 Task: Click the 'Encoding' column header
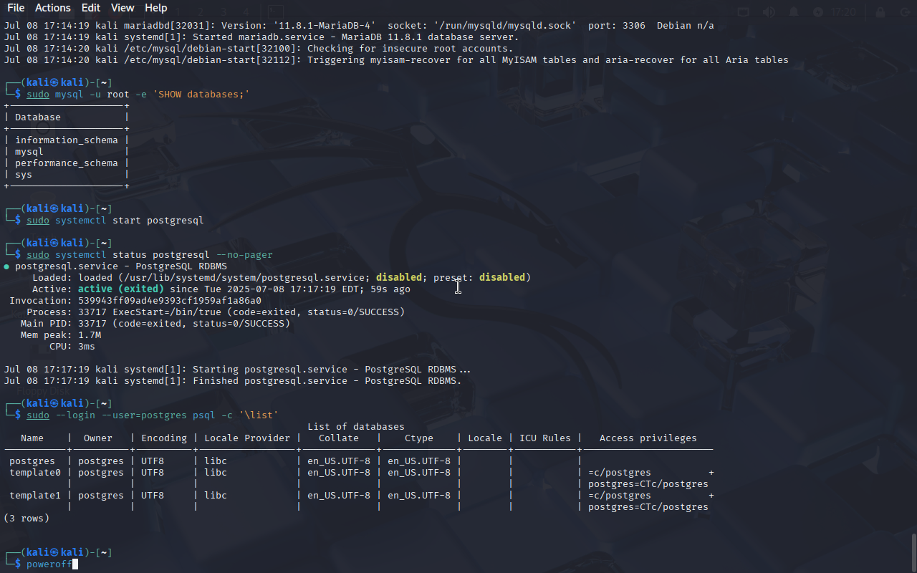point(164,438)
